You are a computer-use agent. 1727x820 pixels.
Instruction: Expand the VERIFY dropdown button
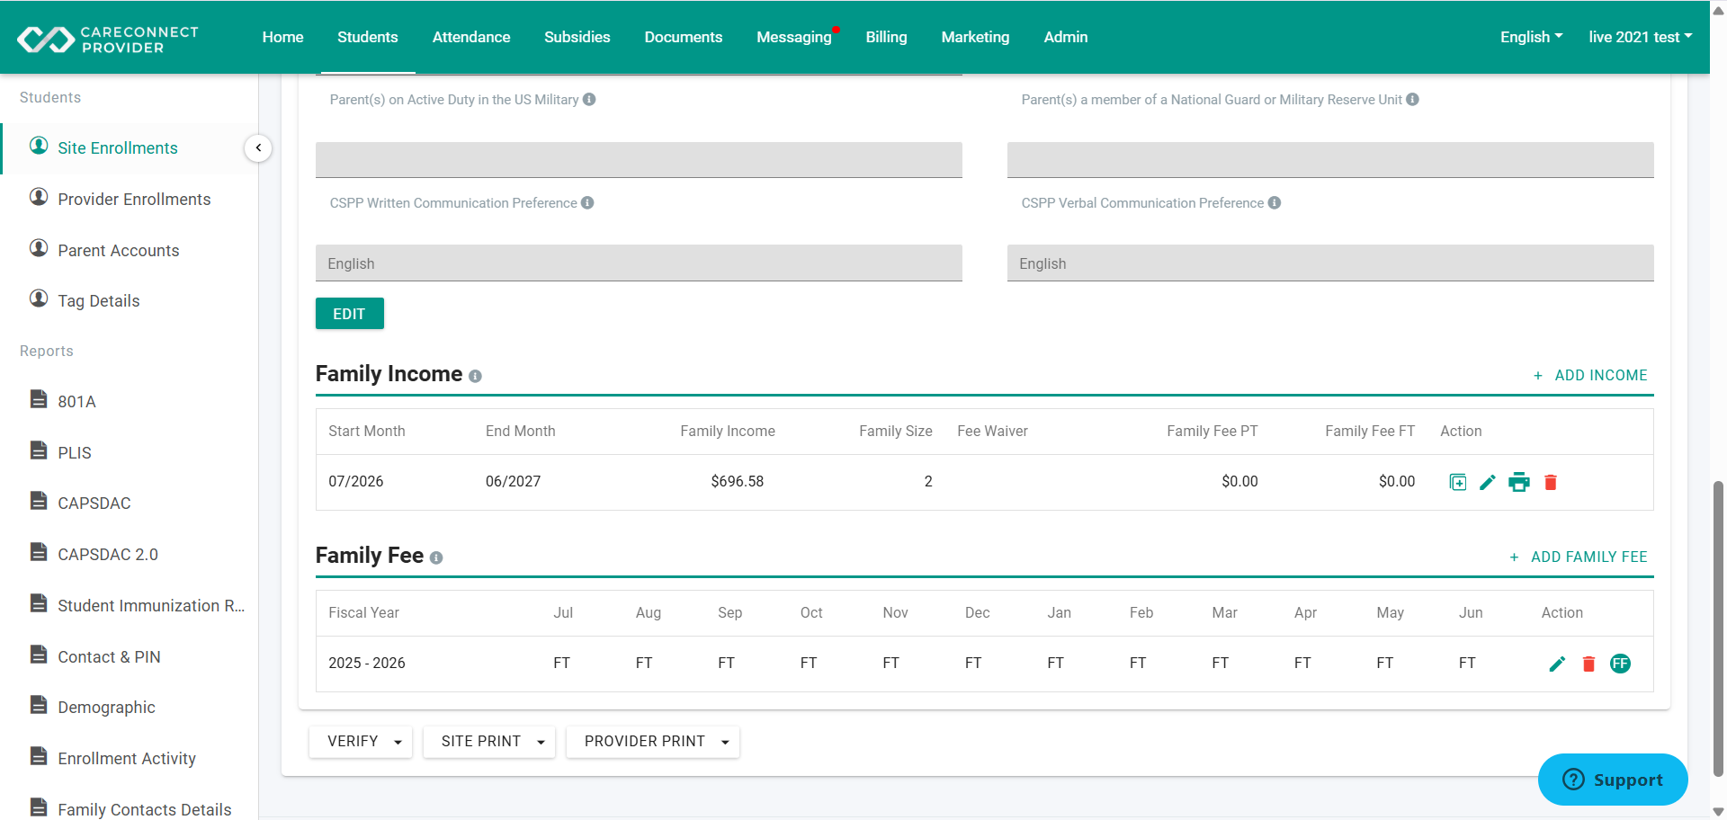[361, 742]
